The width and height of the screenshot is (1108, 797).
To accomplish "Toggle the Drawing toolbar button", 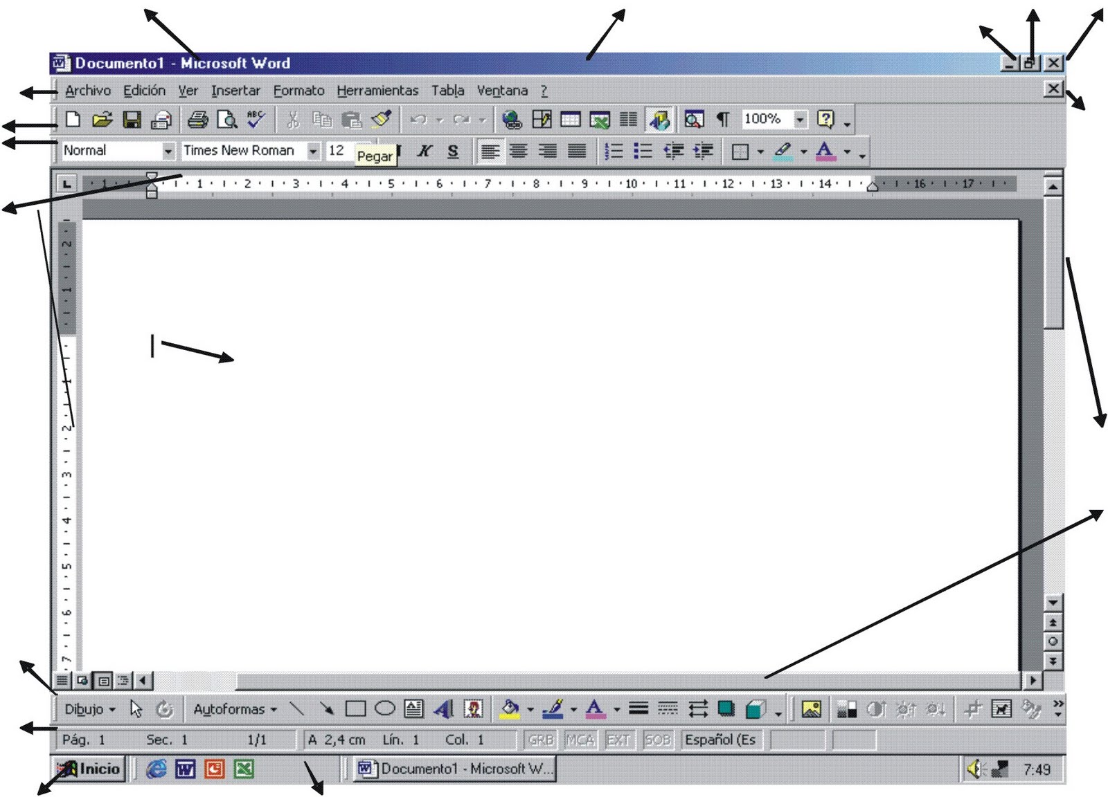I will point(659,120).
